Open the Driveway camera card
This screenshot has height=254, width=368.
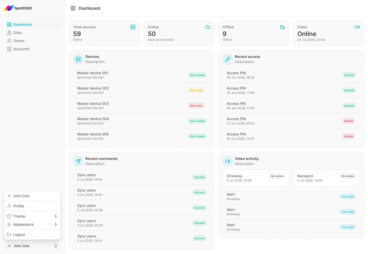[x=256, y=178]
